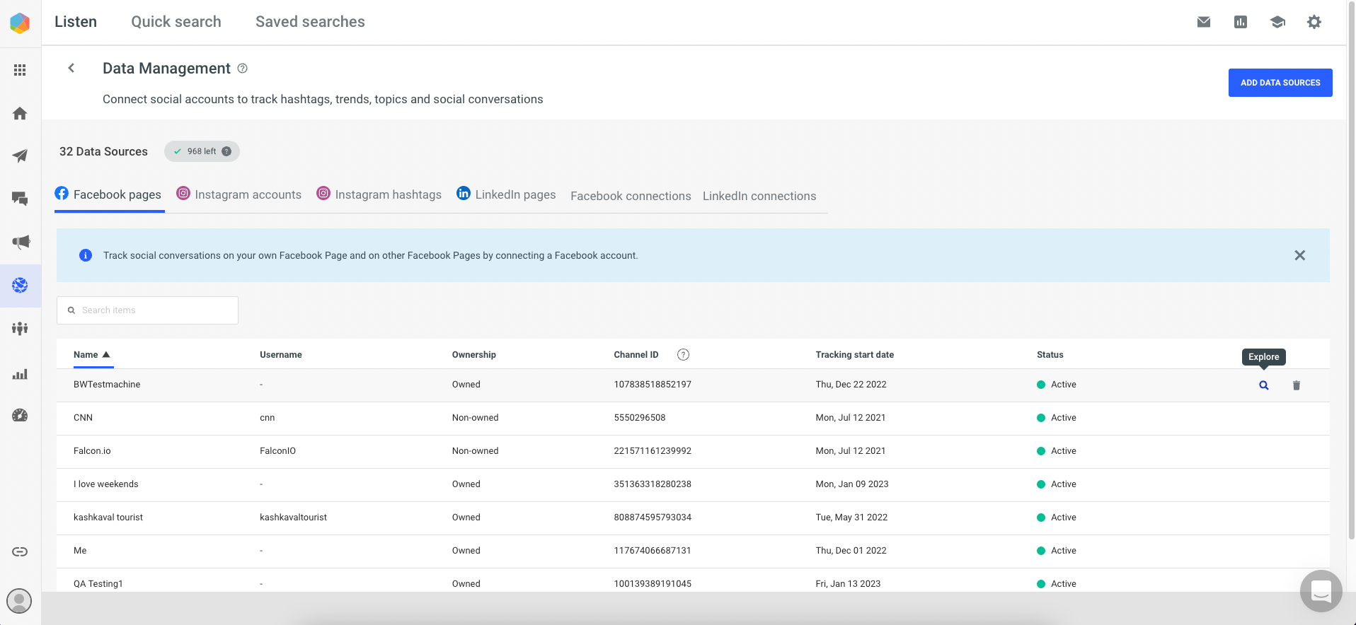Switch to Instagram accounts tab
The image size is (1356, 625).
click(x=239, y=194)
